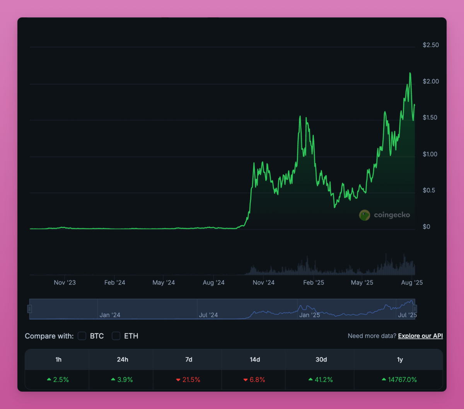Click the right handle of the timeline slider
The image size is (464, 409).
click(414, 309)
